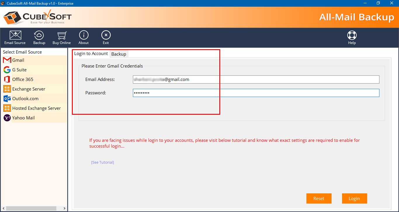This screenshot has width=399, height=212.
Task: Open Buy Online shopping cart icon
Action: coord(61,36)
